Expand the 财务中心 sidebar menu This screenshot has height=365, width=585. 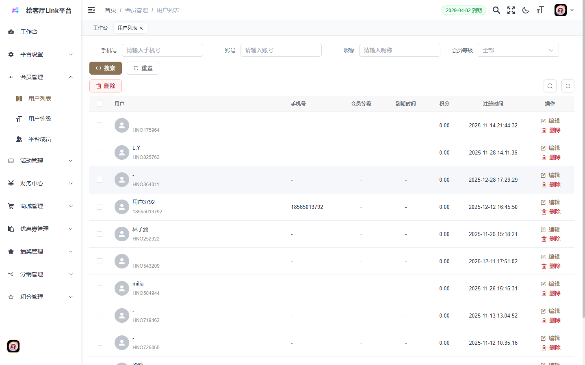coord(41,183)
